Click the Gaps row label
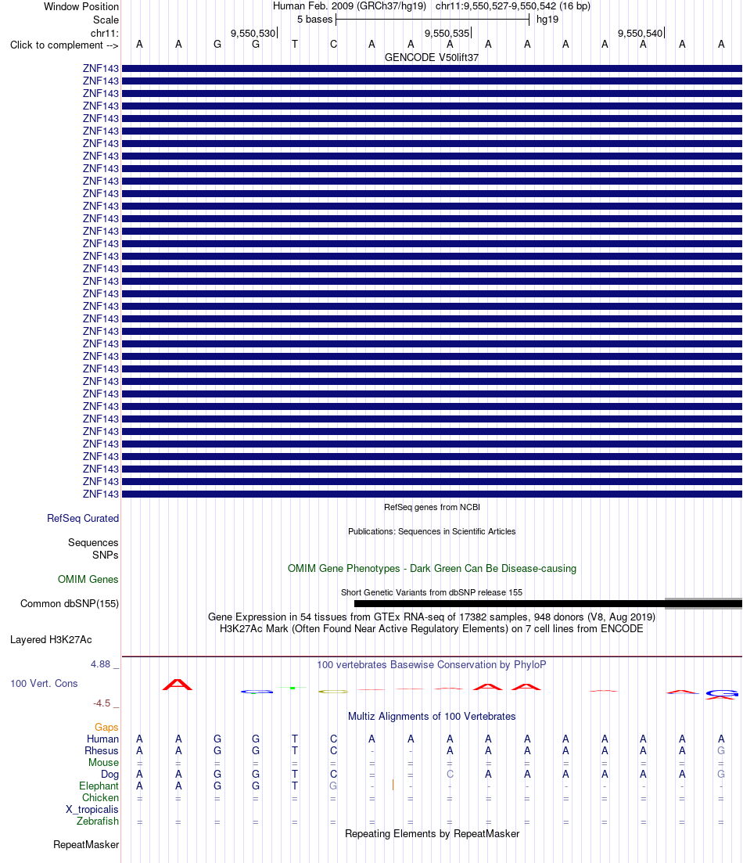The image size is (743, 863). click(x=106, y=728)
